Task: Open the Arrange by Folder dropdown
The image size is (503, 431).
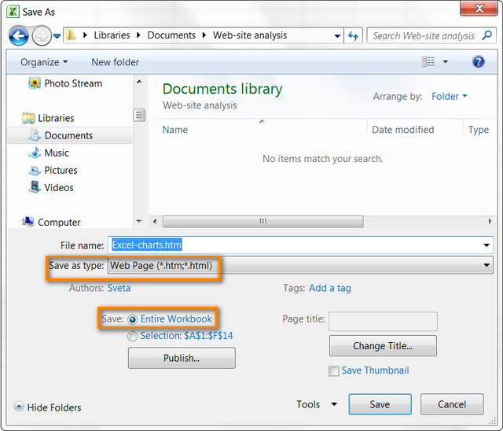Action: tap(449, 96)
